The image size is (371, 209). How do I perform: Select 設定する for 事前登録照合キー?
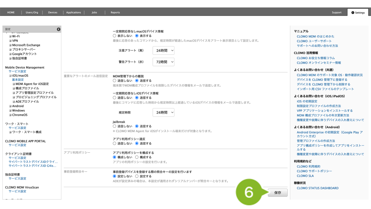click(x=137, y=176)
